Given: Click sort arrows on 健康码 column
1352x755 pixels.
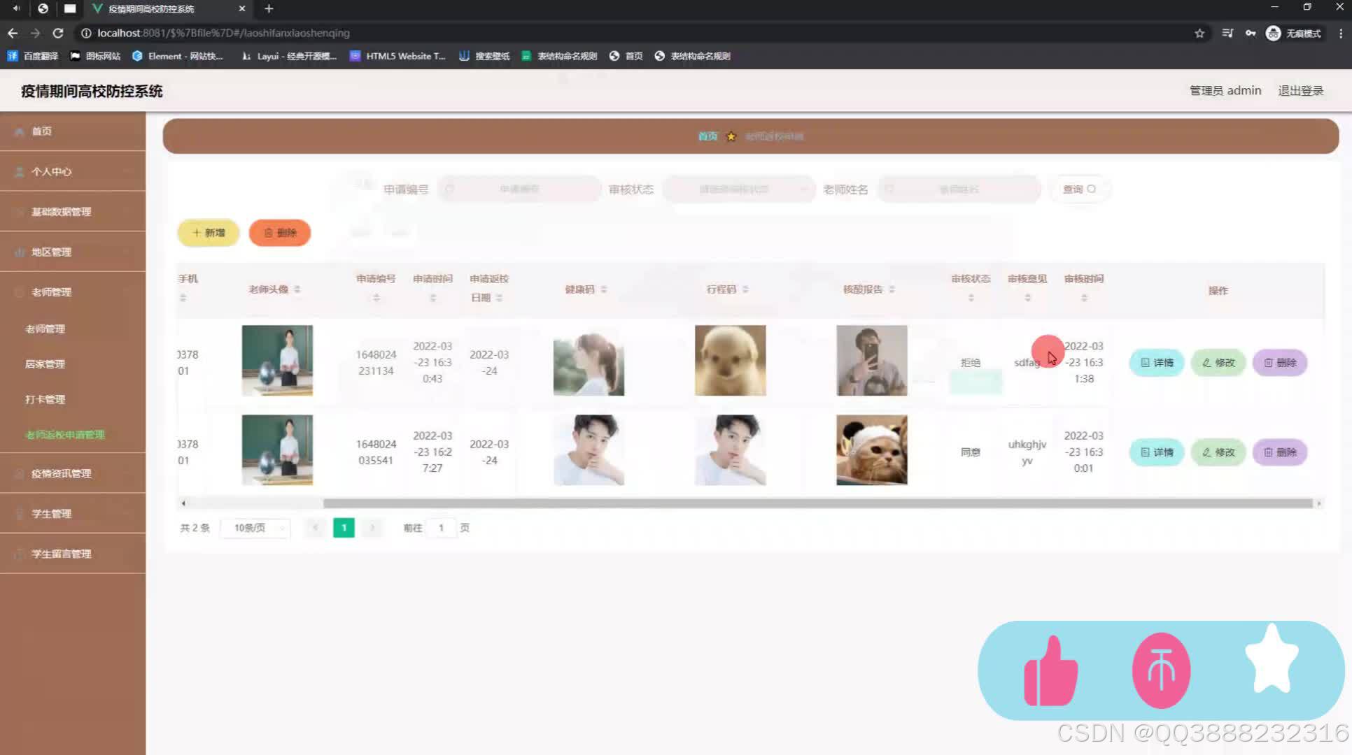Looking at the screenshot, I should click(604, 289).
